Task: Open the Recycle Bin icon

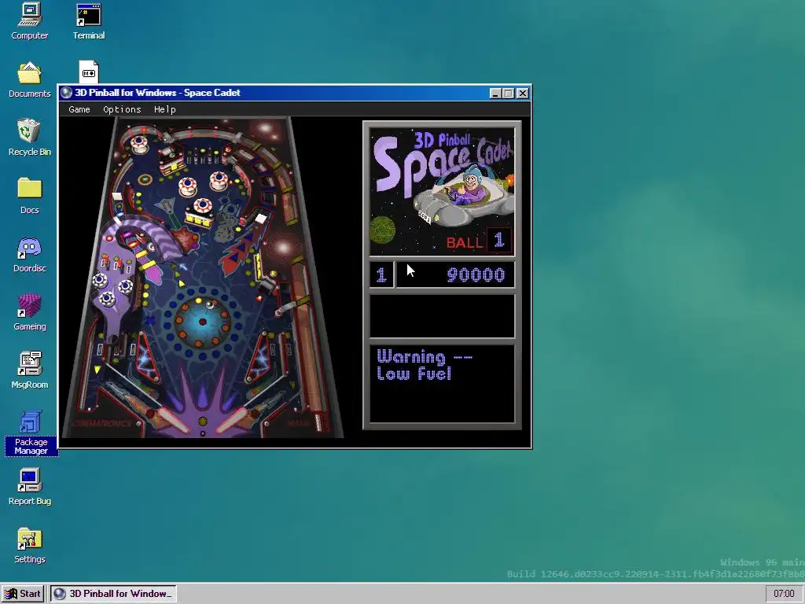Action: click(30, 138)
